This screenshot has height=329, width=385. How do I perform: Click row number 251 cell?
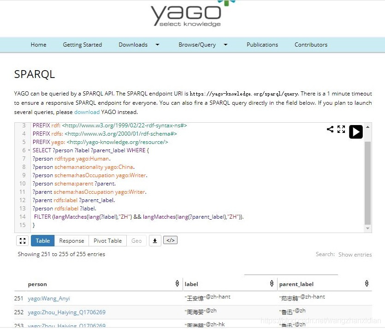(x=18, y=299)
